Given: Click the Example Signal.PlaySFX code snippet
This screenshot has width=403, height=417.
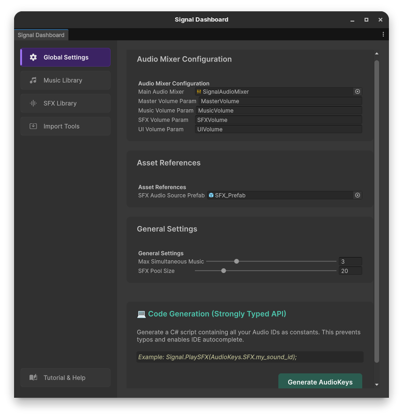Looking at the screenshot, I should click(250, 357).
